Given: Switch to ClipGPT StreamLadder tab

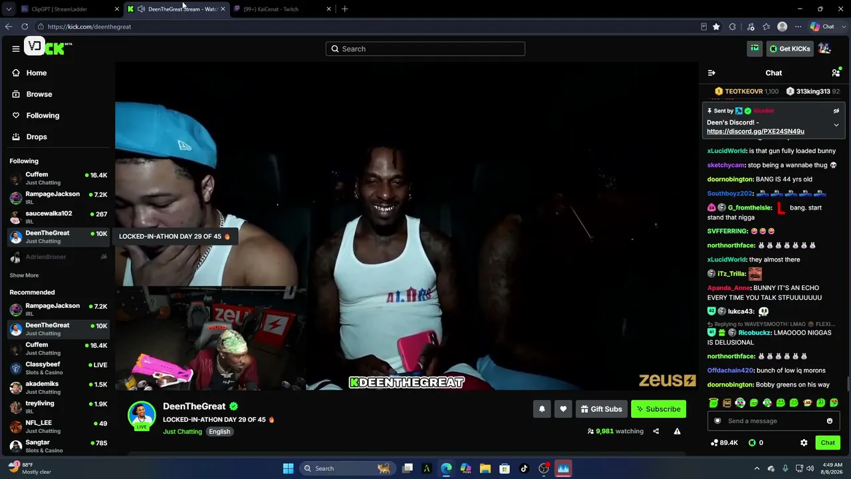Looking at the screenshot, I should coord(69,9).
